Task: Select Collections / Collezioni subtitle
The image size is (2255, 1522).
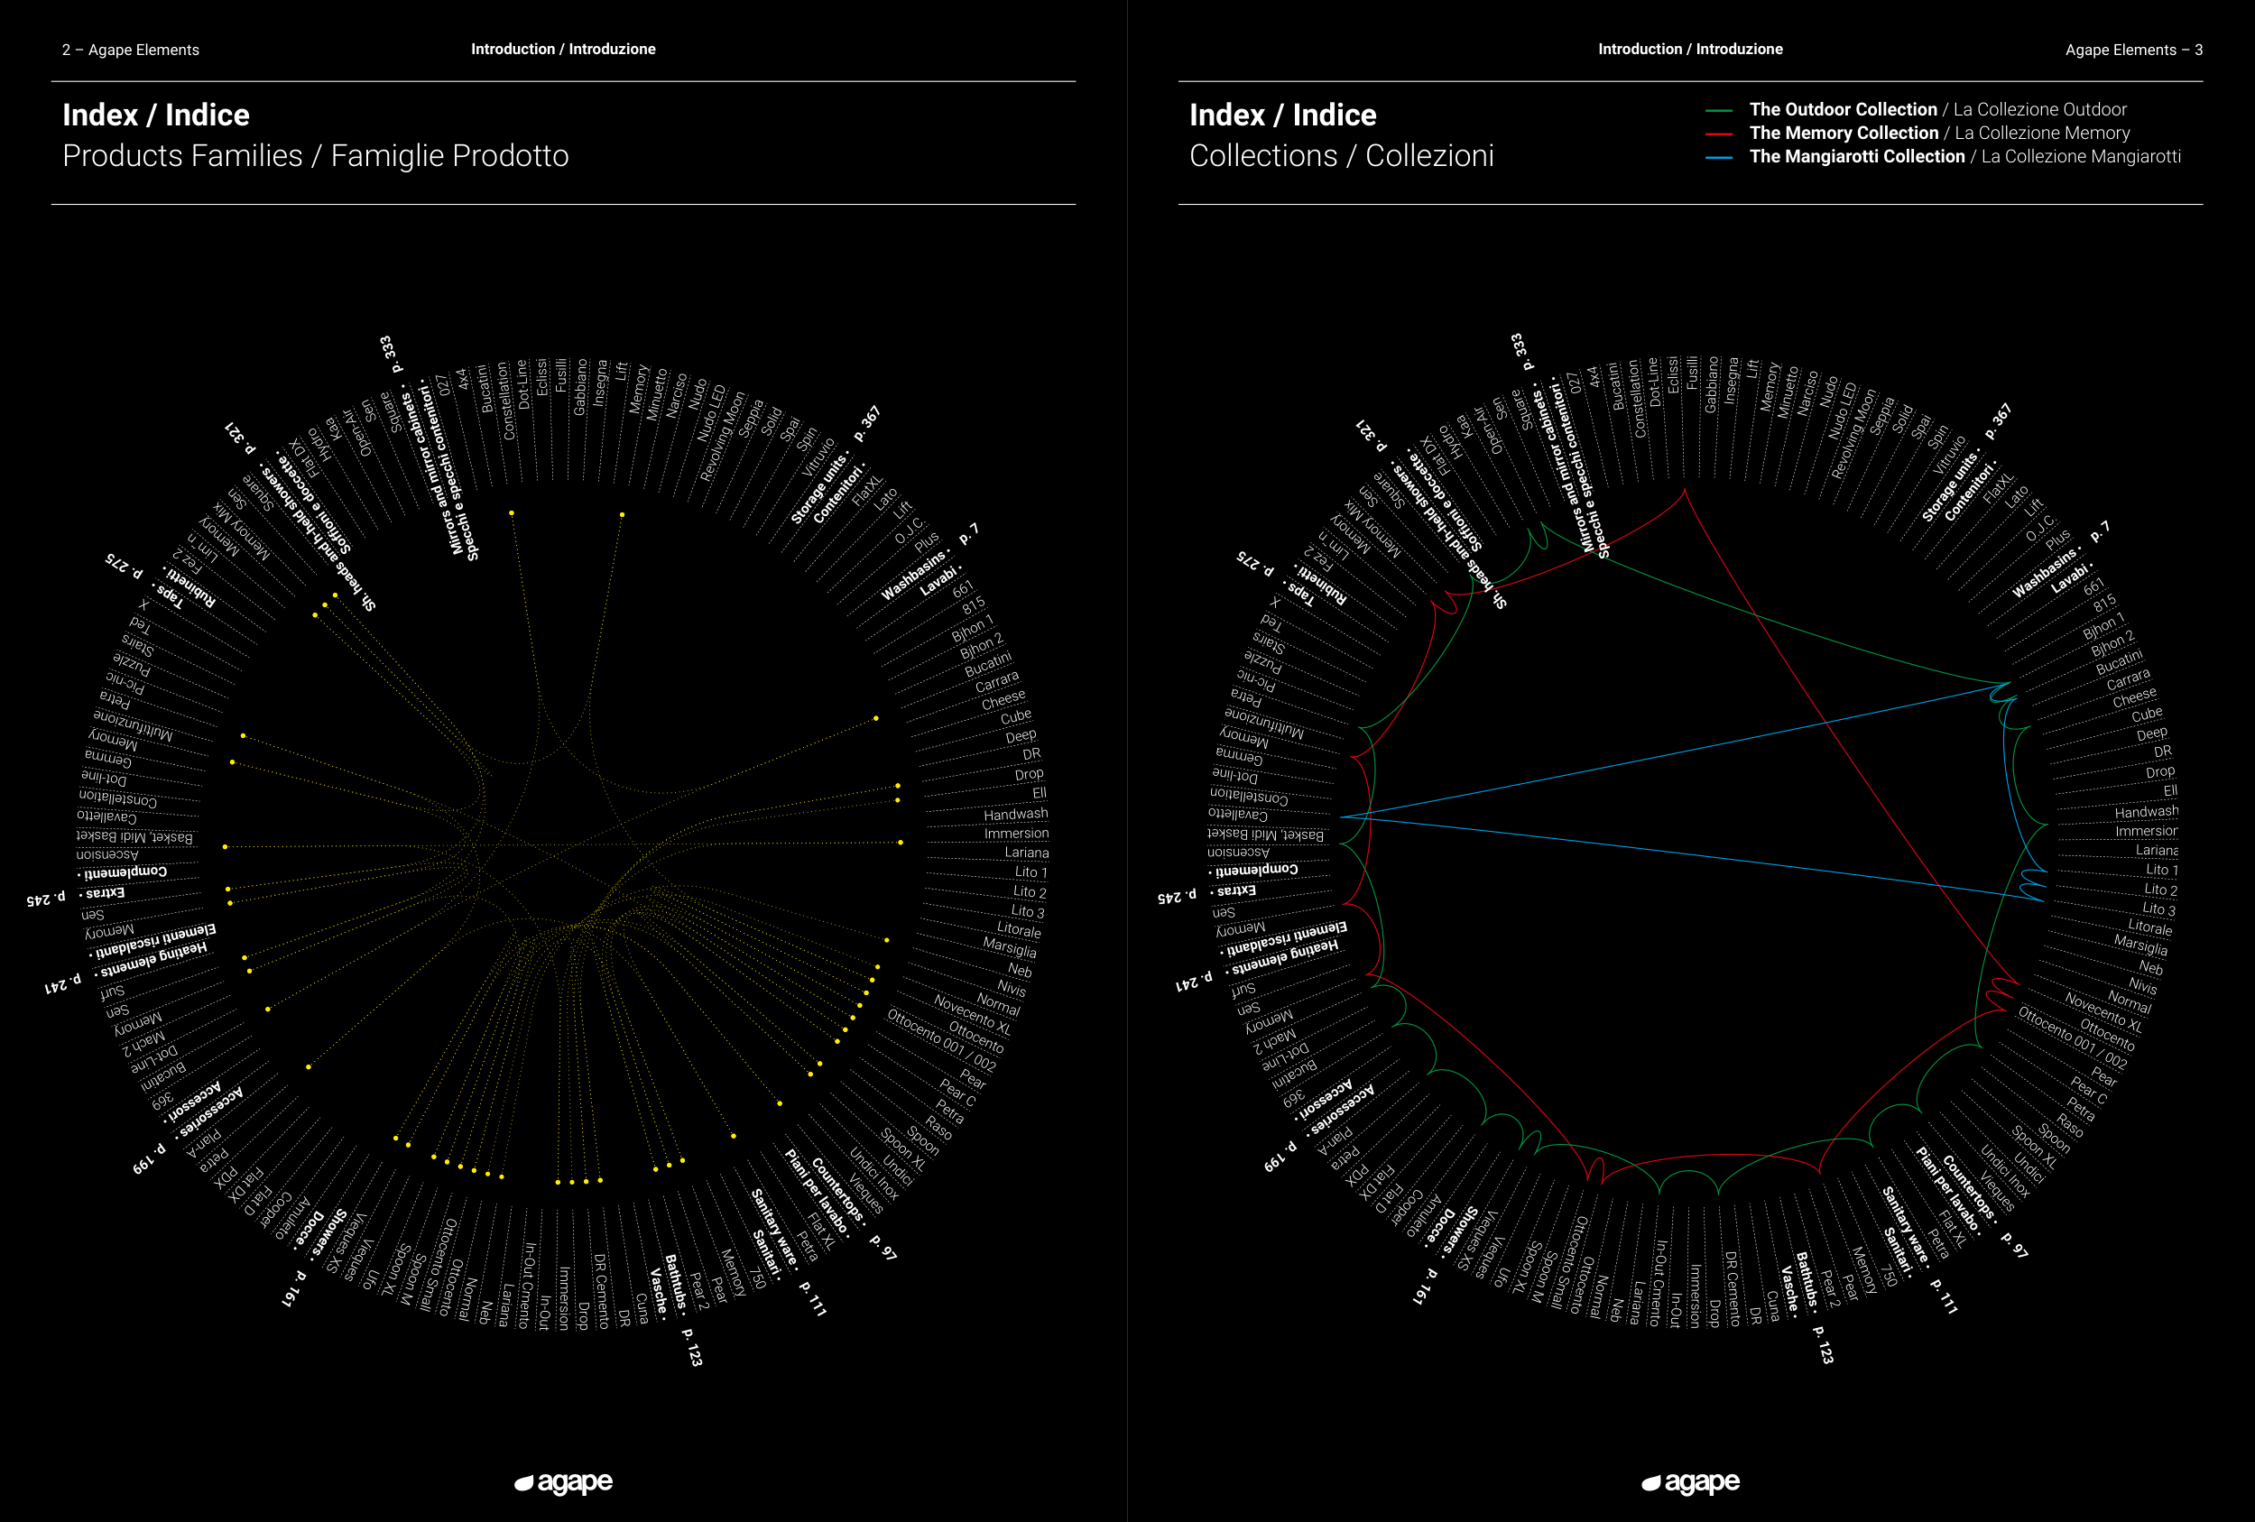Action: (1341, 155)
